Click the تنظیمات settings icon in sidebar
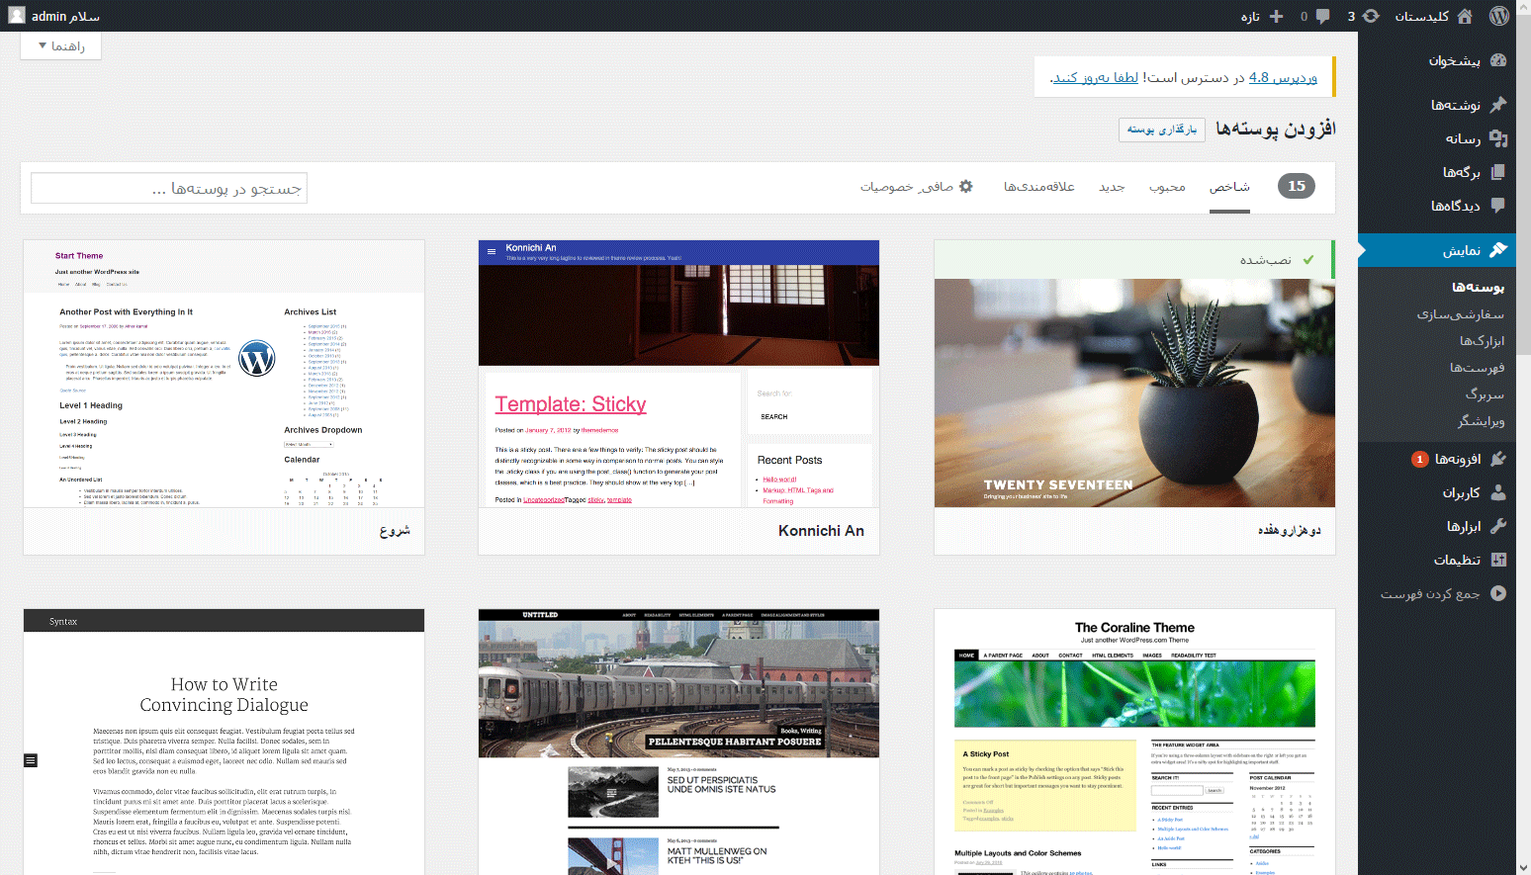The width and height of the screenshot is (1531, 875). (1498, 560)
